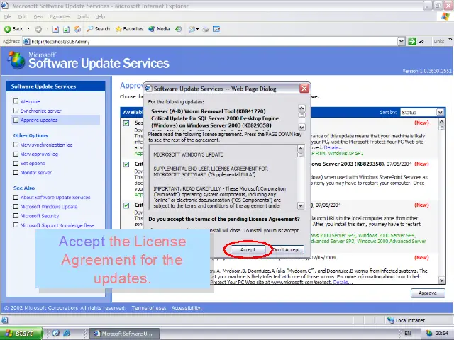This screenshot has width=454, height=340.
Task: Click the Edit page toolbar icon
Action: (216, 29)
